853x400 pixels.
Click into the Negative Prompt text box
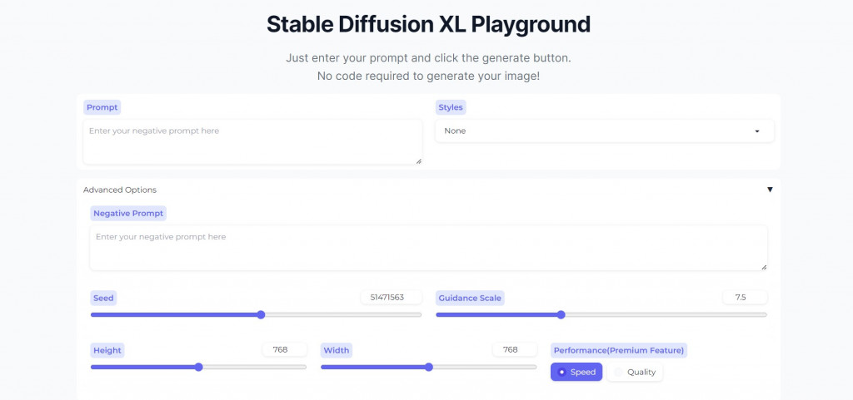coord(428,247)
